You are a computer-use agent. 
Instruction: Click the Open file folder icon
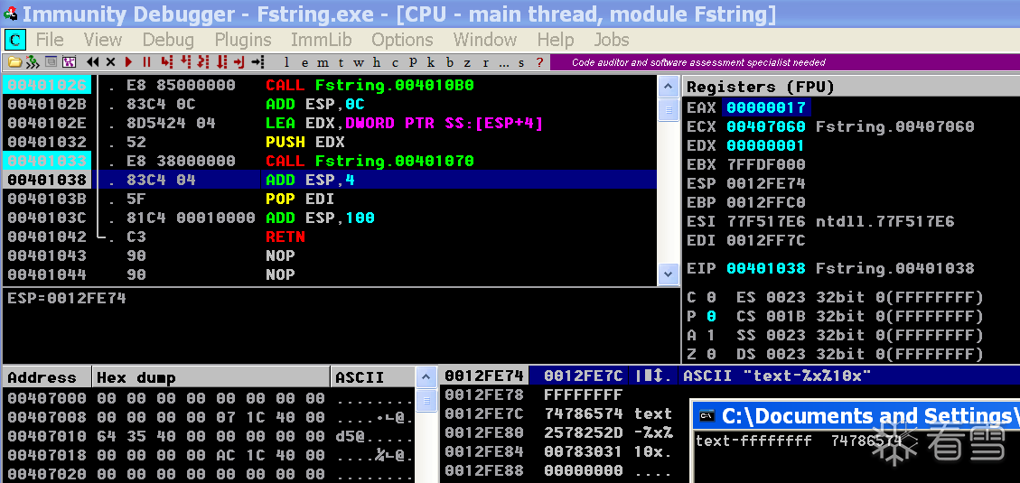[x=14, y=62]
